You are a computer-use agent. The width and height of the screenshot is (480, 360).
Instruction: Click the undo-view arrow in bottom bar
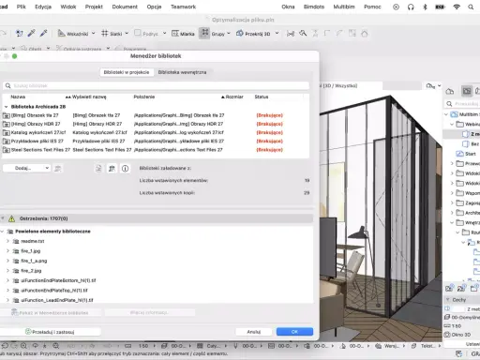pyautogui.click(x=5, y=346)
